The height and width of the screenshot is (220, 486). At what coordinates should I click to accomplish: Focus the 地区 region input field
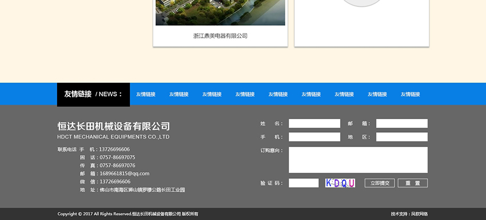point(402,137)
